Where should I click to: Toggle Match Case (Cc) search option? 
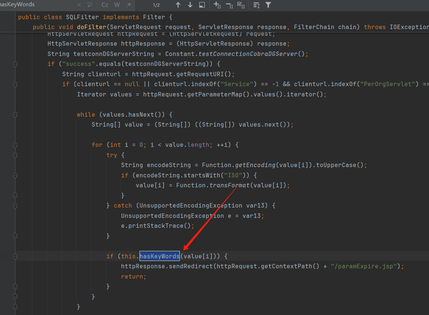pyautogui.click(x=105, y=5)
